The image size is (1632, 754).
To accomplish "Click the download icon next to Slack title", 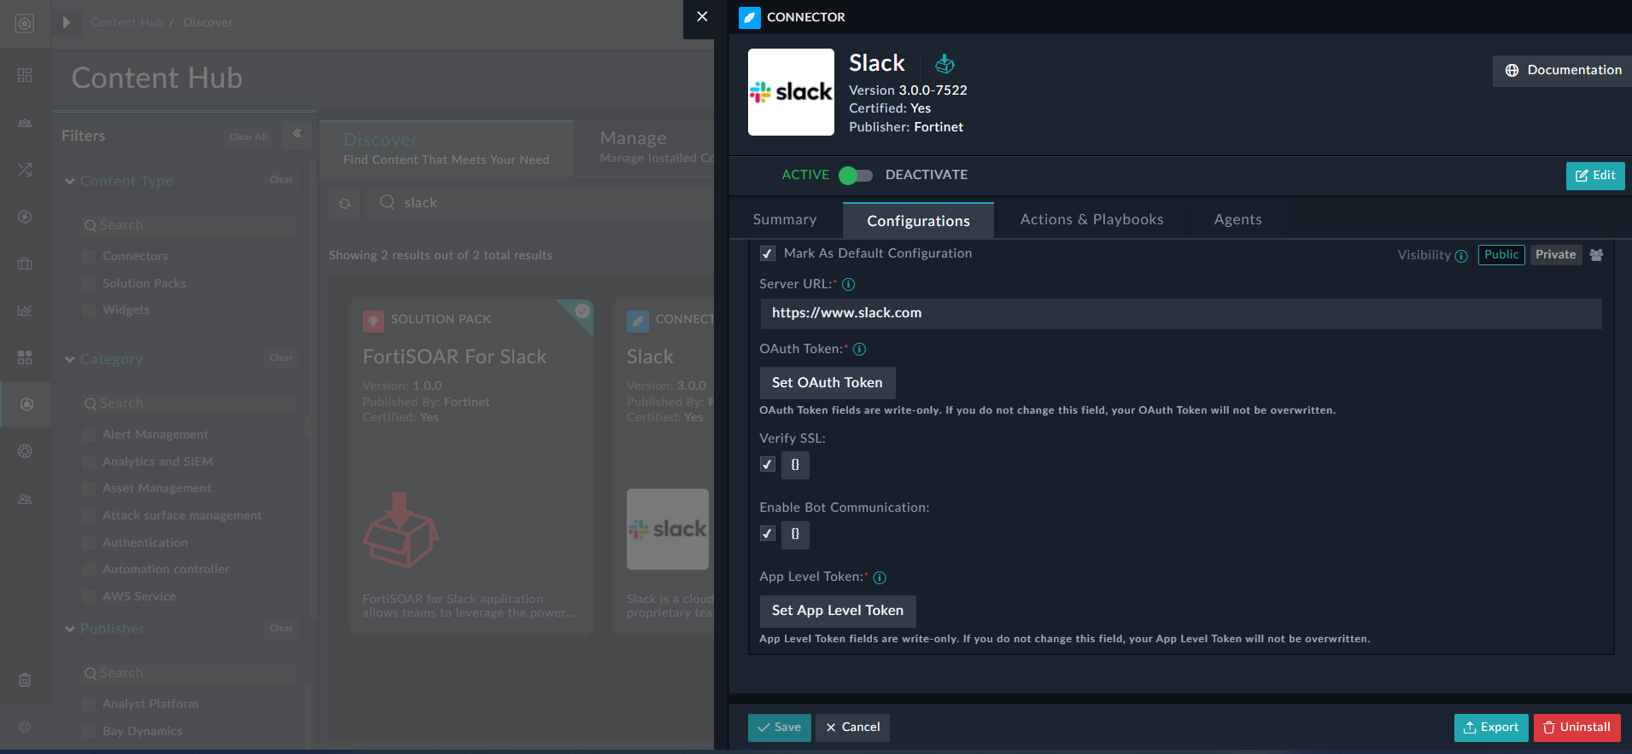I will tap(945, 64).
